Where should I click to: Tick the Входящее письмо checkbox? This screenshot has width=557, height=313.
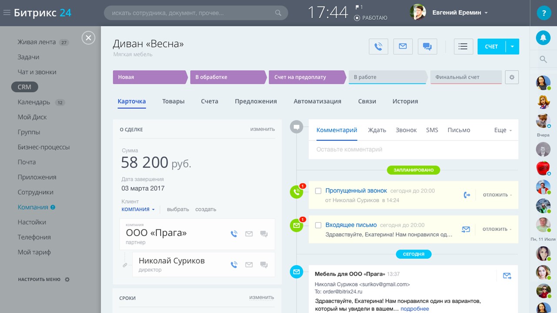(318, 225)
